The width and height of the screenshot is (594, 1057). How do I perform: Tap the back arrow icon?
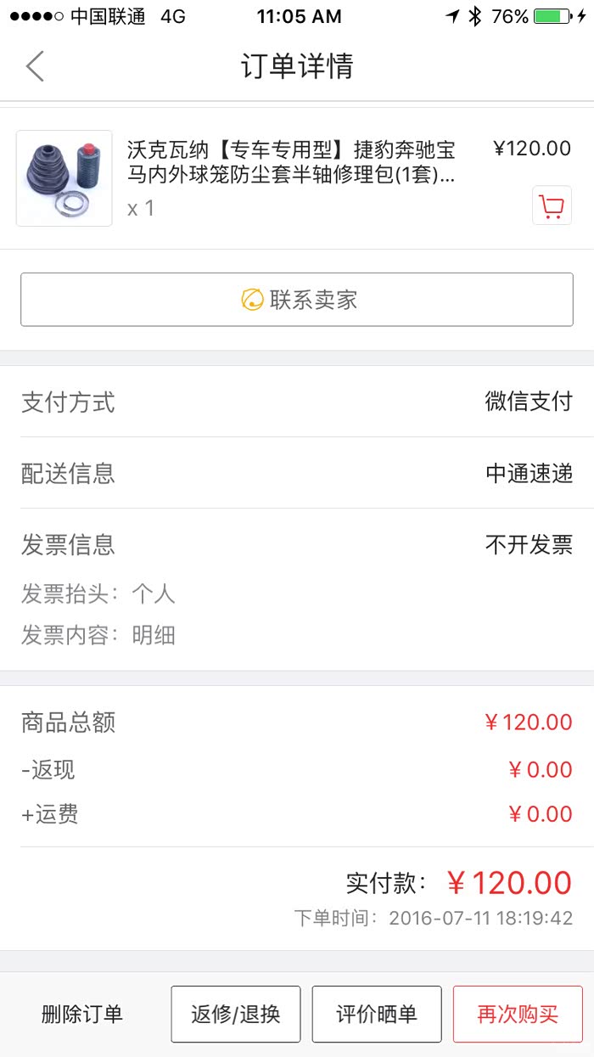point(35,66)
